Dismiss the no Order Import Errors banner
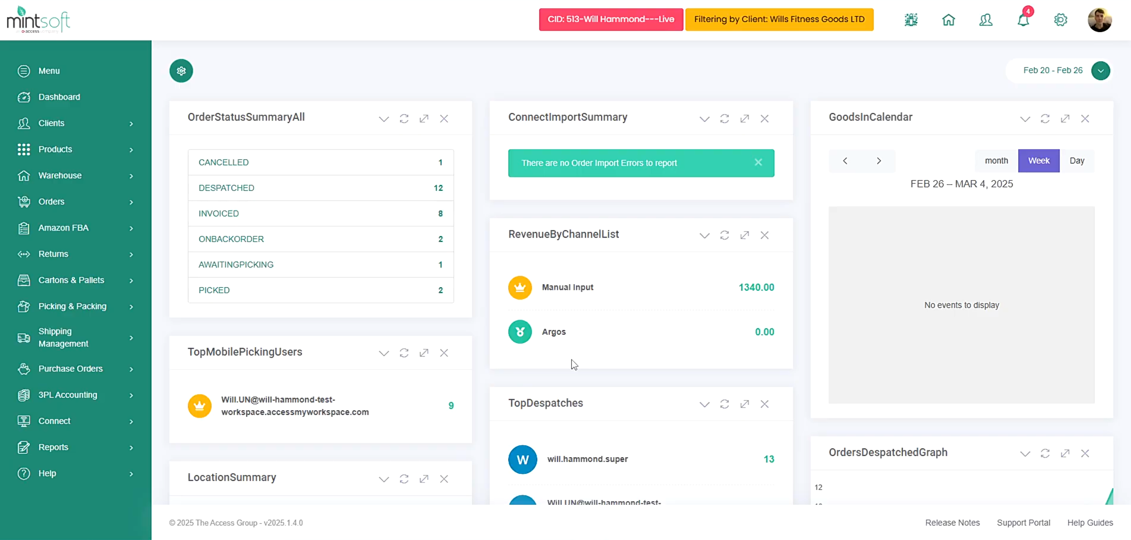 (758, 162)
